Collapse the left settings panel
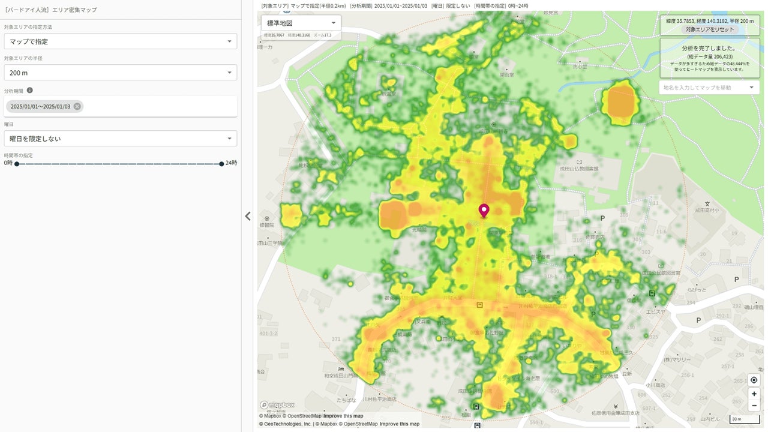The width and height of the screenshot is (768, 432). (248, 216)
